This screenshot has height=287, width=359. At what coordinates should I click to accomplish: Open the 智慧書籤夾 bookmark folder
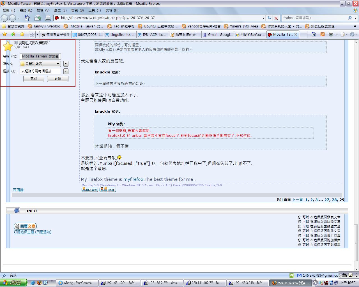point(13,26)
